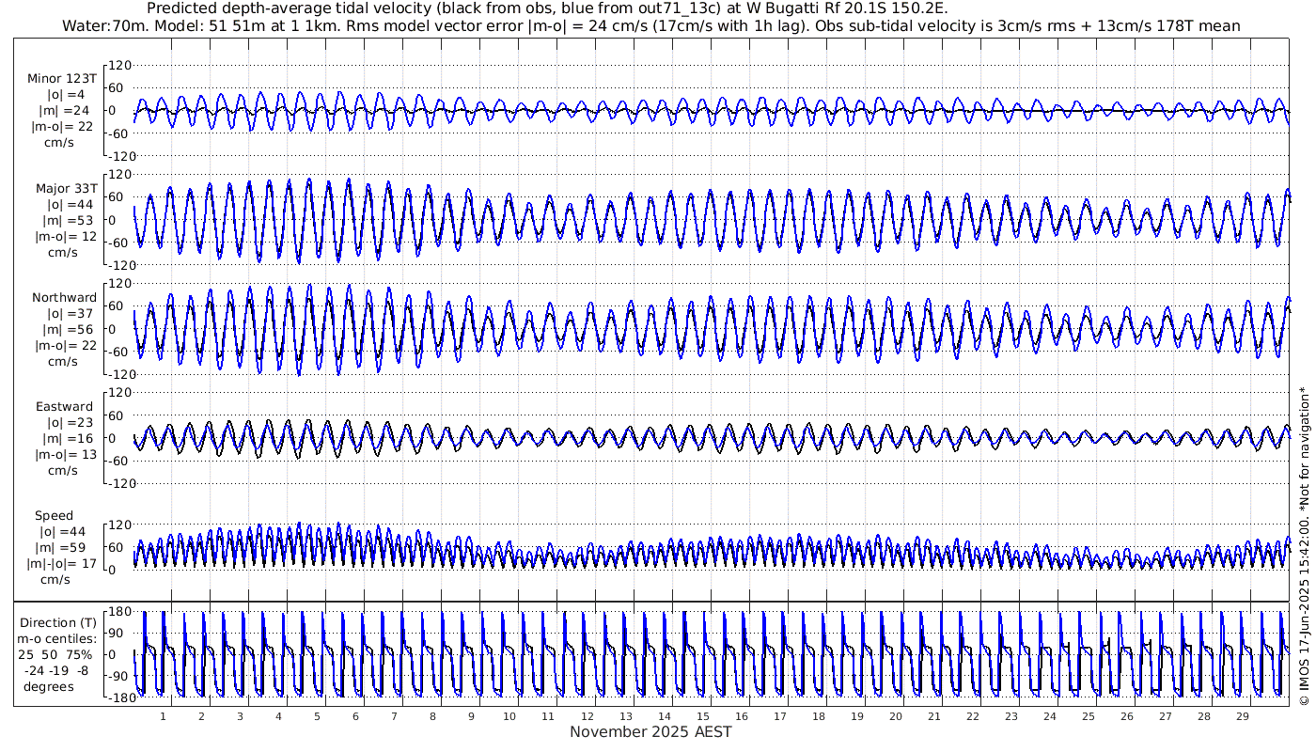Select day 8 on the time axis
The image size is (1316, 752).
432,716
